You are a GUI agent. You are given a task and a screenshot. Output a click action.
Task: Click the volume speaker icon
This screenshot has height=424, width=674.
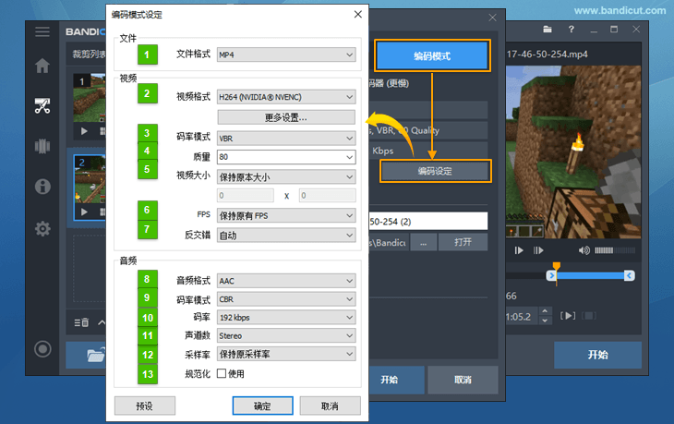[x=584, y=250]
